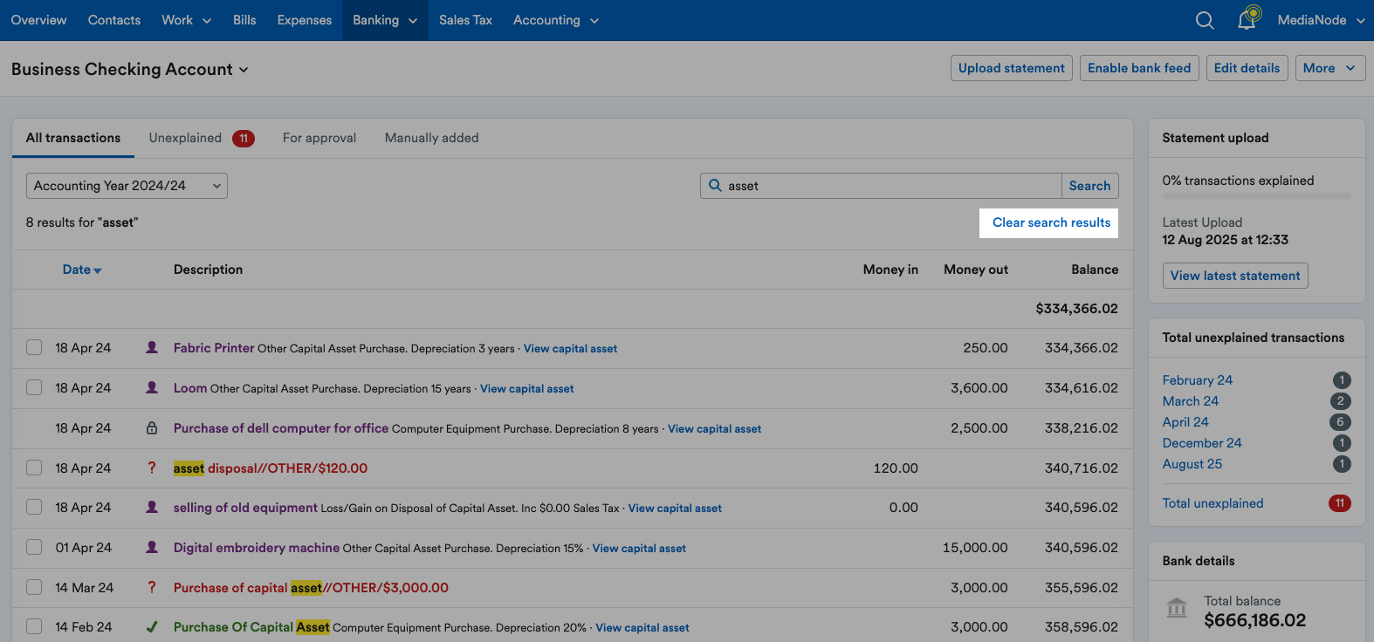Click the person icon on Loom row
Viewport: 1374px width, 642px height.
(152, 387)
